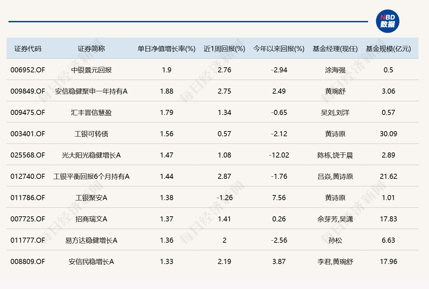Click fund name 工银可转债
Screen dimensions: 429x289
point(91,134)
